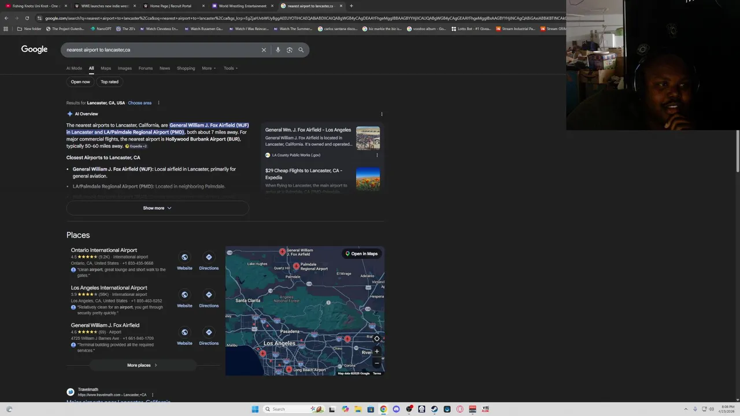Open Los Angeles International Airport place title

point(109,288)
